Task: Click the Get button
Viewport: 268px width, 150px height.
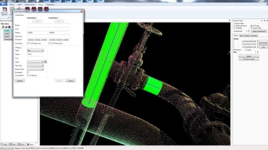Action: point(263,47)
